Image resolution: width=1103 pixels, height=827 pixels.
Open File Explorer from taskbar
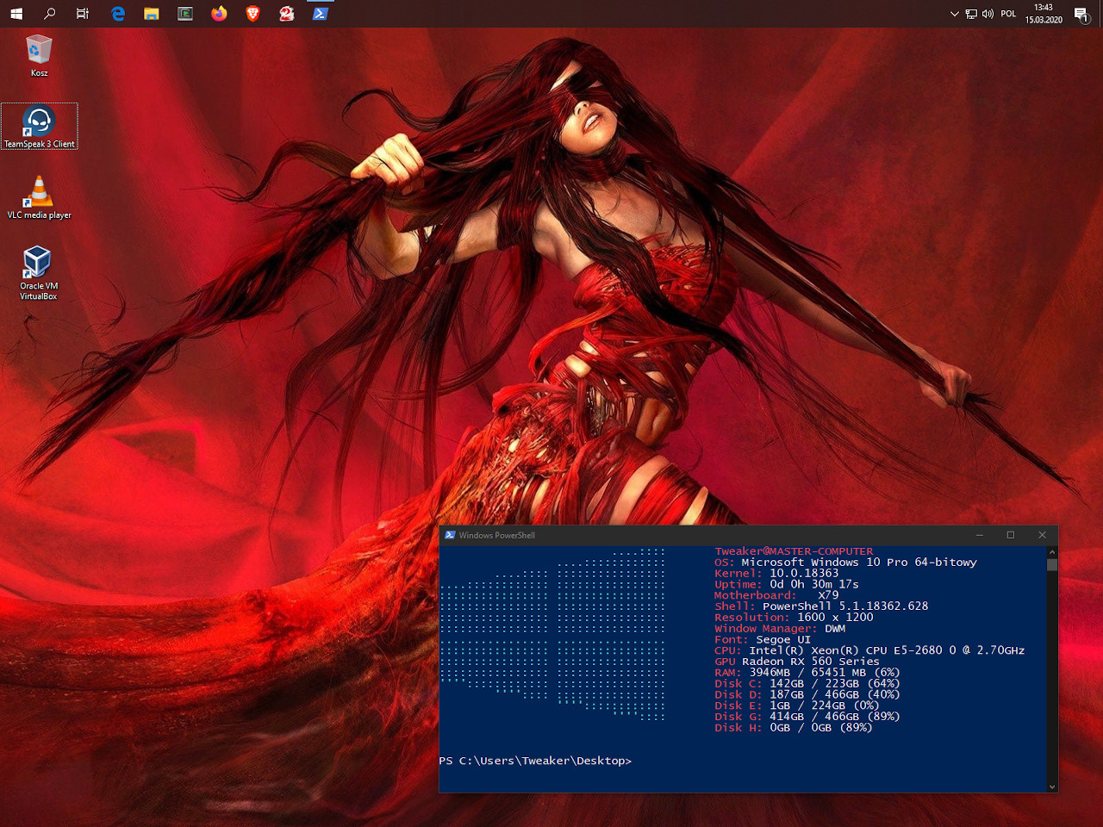[x=152, y=14]
